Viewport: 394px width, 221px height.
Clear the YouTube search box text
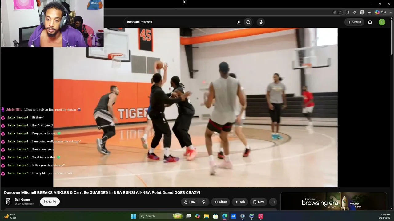click(239, 22)
